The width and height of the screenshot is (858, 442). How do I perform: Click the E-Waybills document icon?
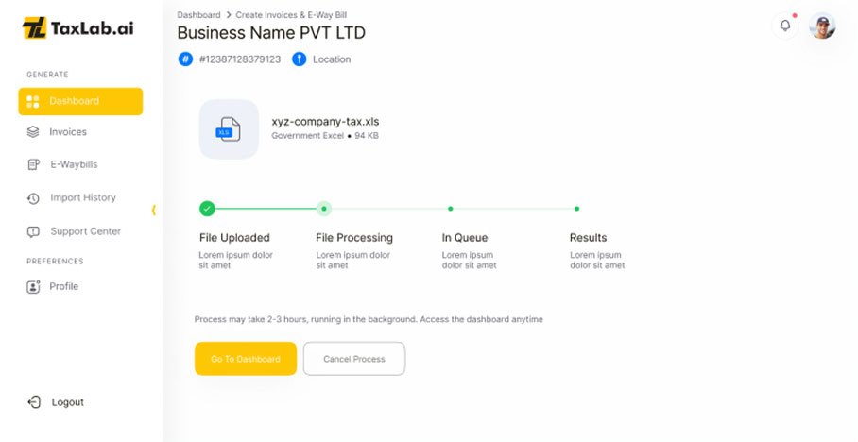[x=33, y=164]
